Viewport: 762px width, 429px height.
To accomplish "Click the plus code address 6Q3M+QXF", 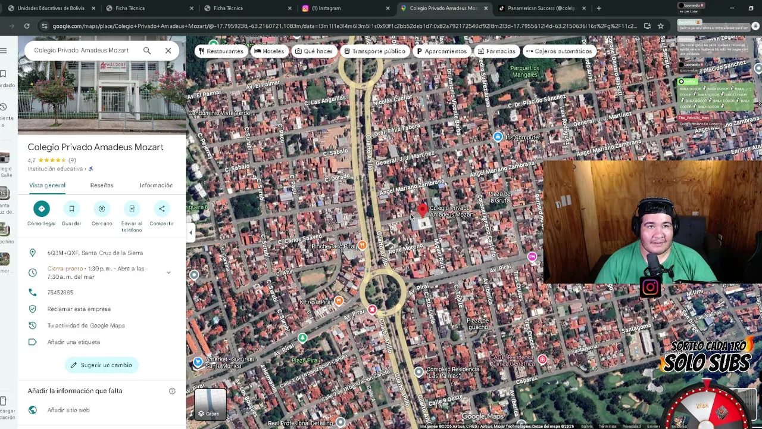I will point(95,253).
